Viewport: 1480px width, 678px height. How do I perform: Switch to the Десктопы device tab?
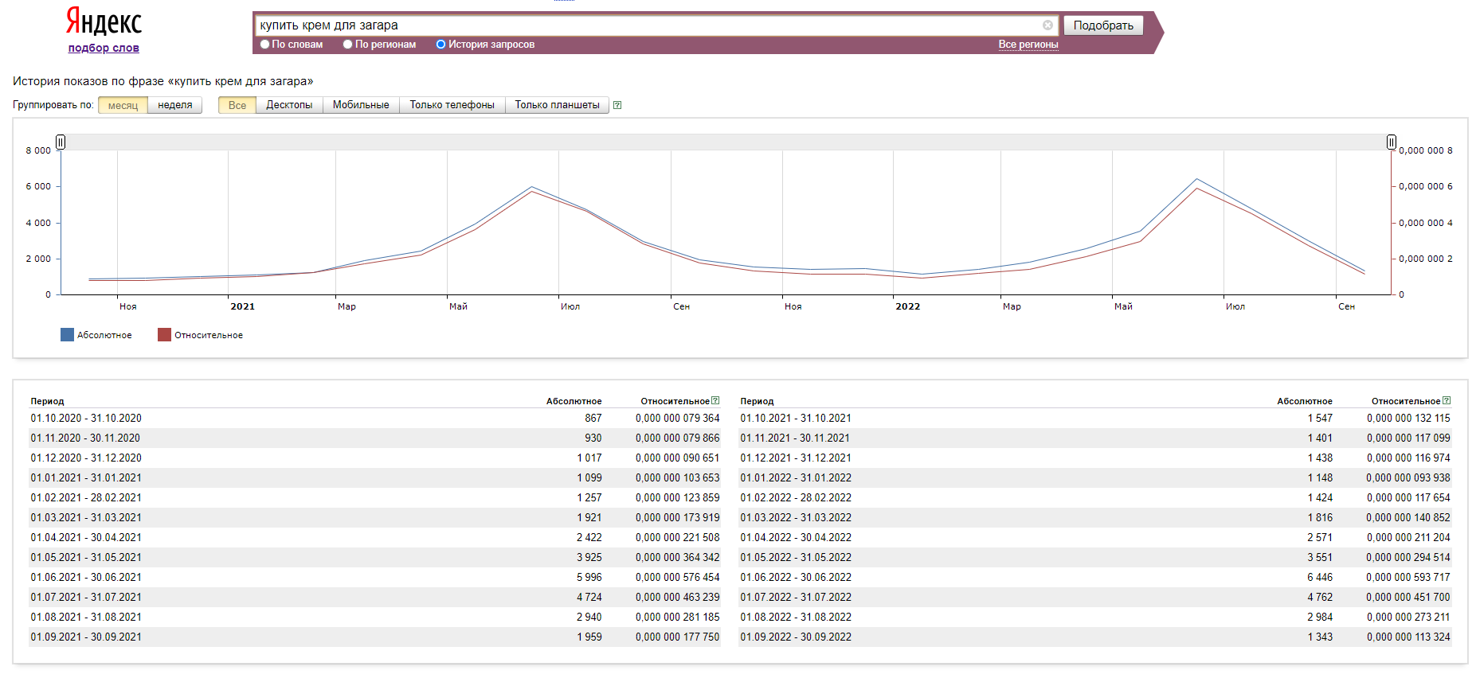(x=289, y=105)
